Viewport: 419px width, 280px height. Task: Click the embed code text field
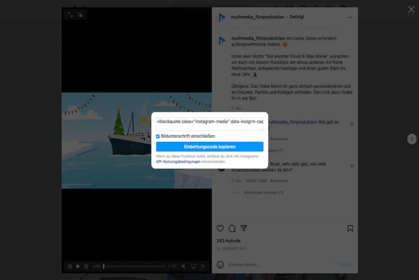point(209,122)
